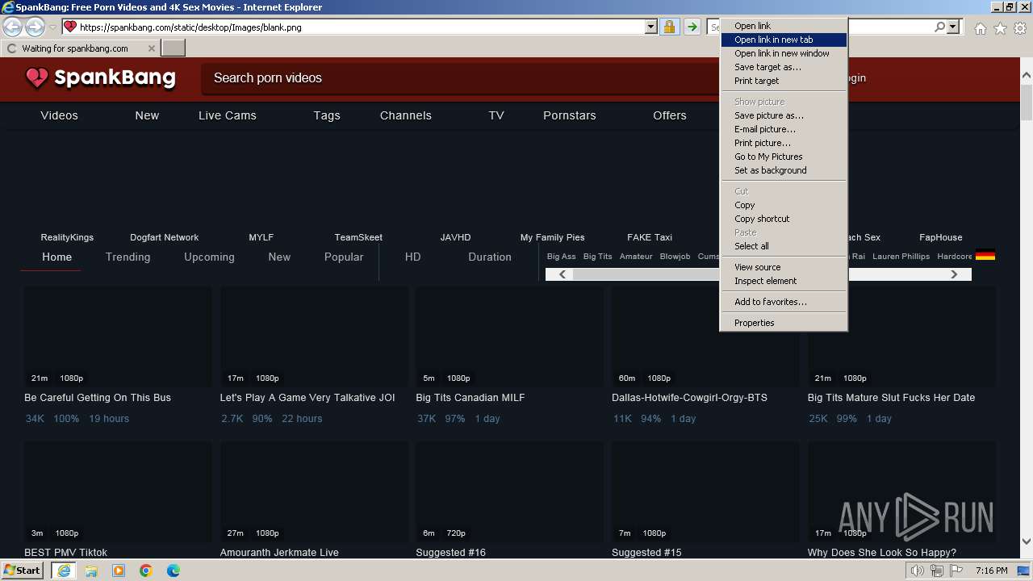Open the media player taskbar icon
1033x581 pixels.
tap(119, 571)
